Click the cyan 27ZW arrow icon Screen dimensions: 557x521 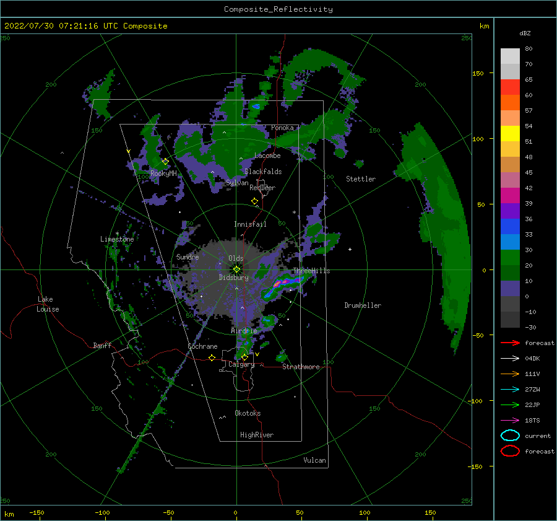[x=510, y=390]
